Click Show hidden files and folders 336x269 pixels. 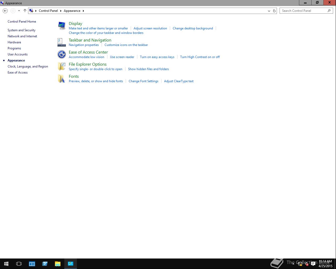148,69
